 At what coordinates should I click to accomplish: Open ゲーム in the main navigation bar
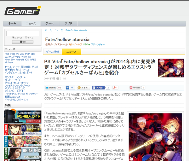[49, 23]
